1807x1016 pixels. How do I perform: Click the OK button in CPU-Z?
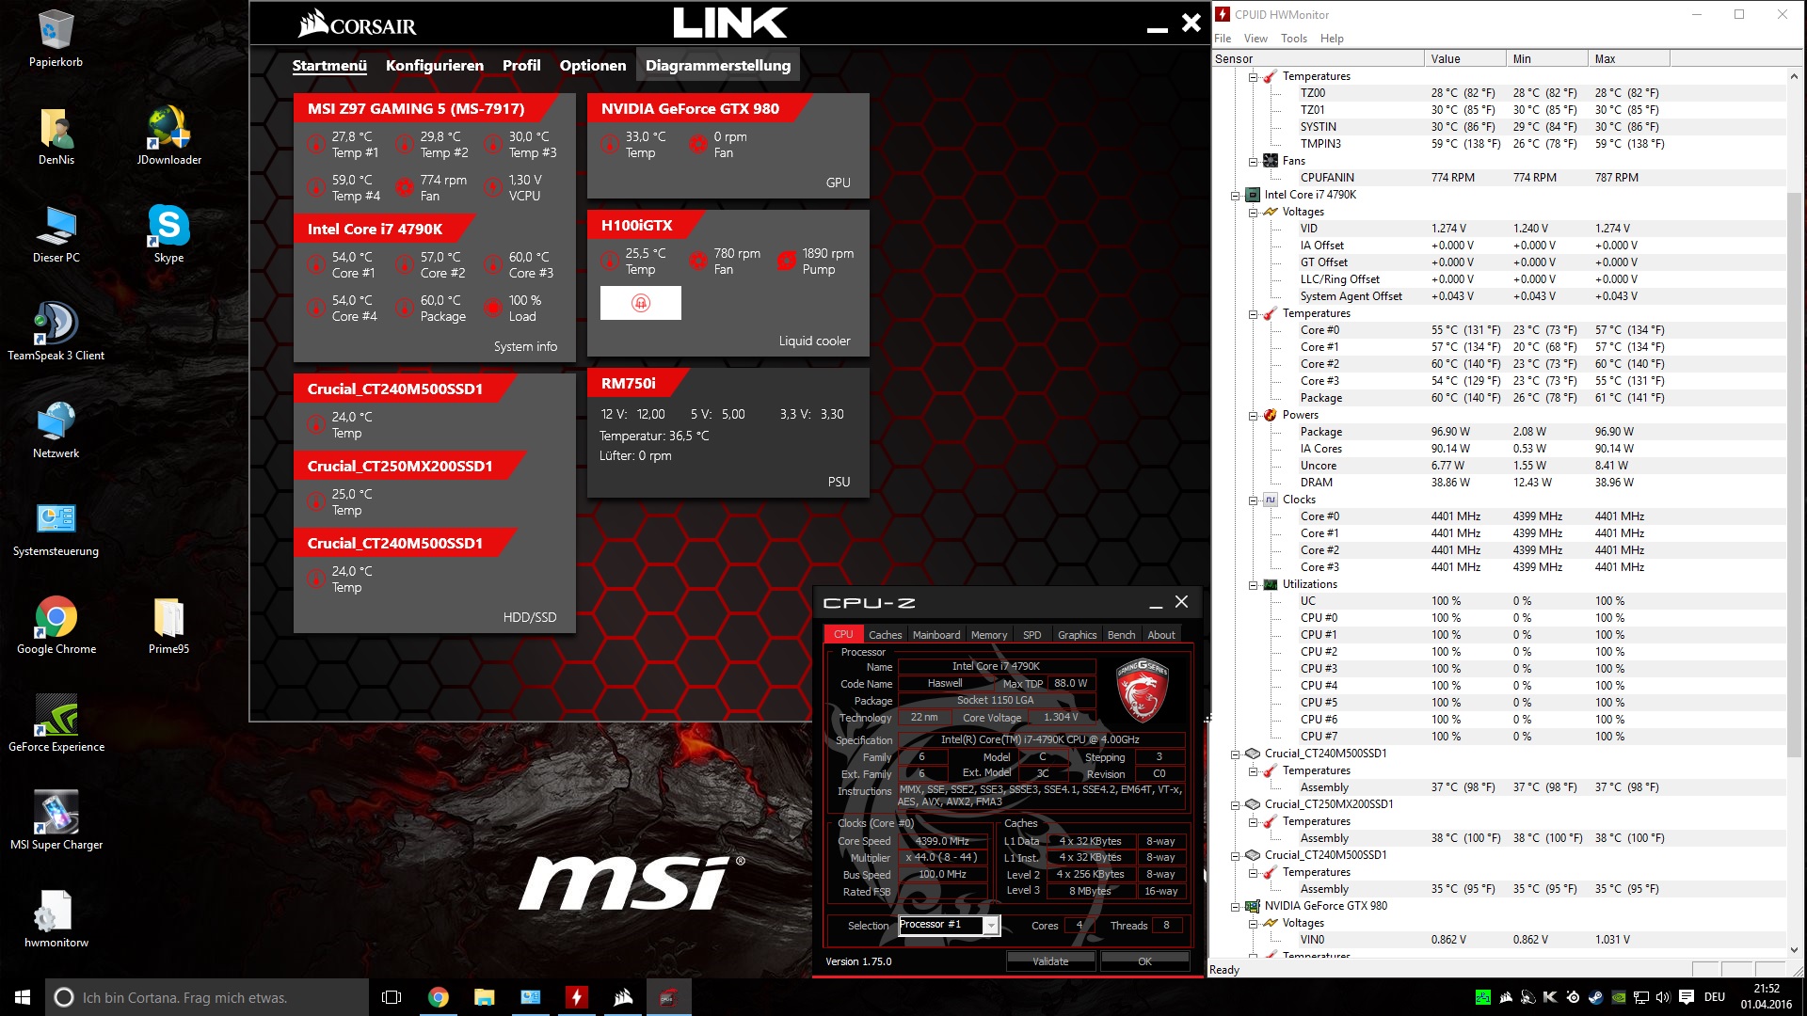1144,961
